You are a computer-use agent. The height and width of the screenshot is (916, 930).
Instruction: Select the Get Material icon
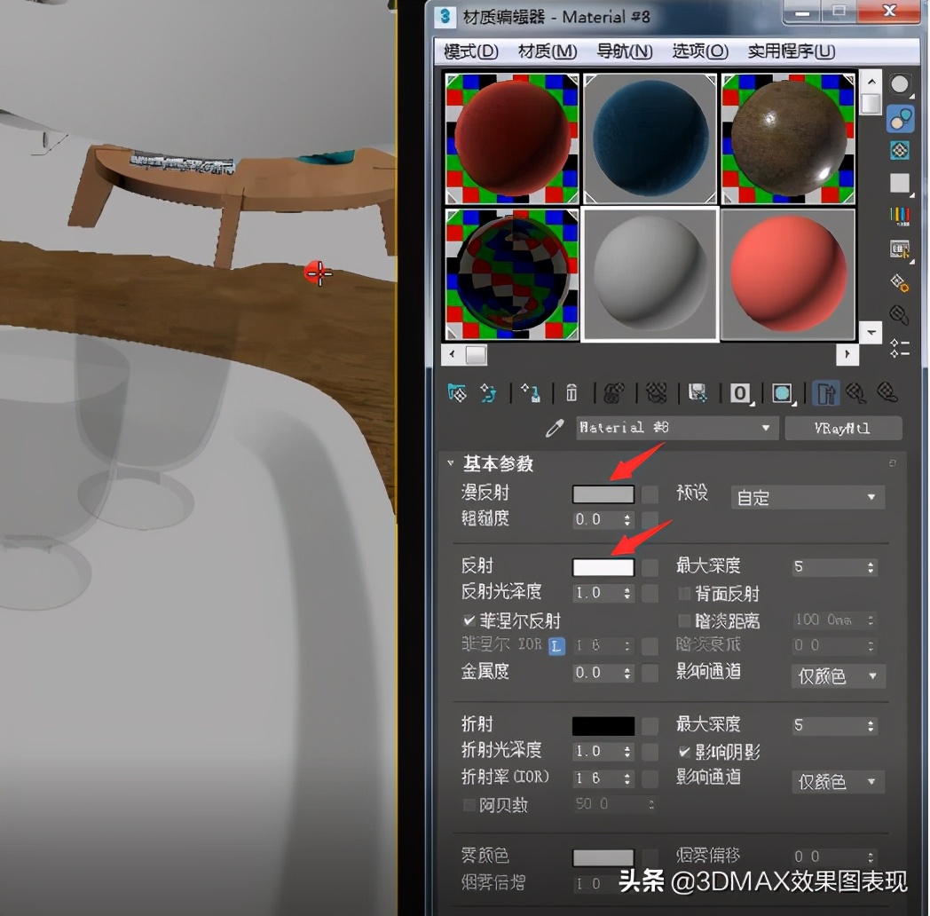[x=457, y=392]
